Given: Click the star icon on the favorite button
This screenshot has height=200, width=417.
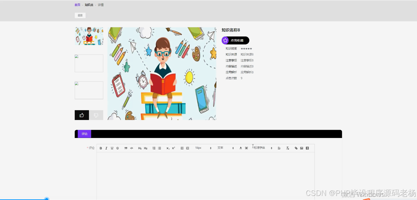Looking at the screenshot, I should click(x=225, y=40).
